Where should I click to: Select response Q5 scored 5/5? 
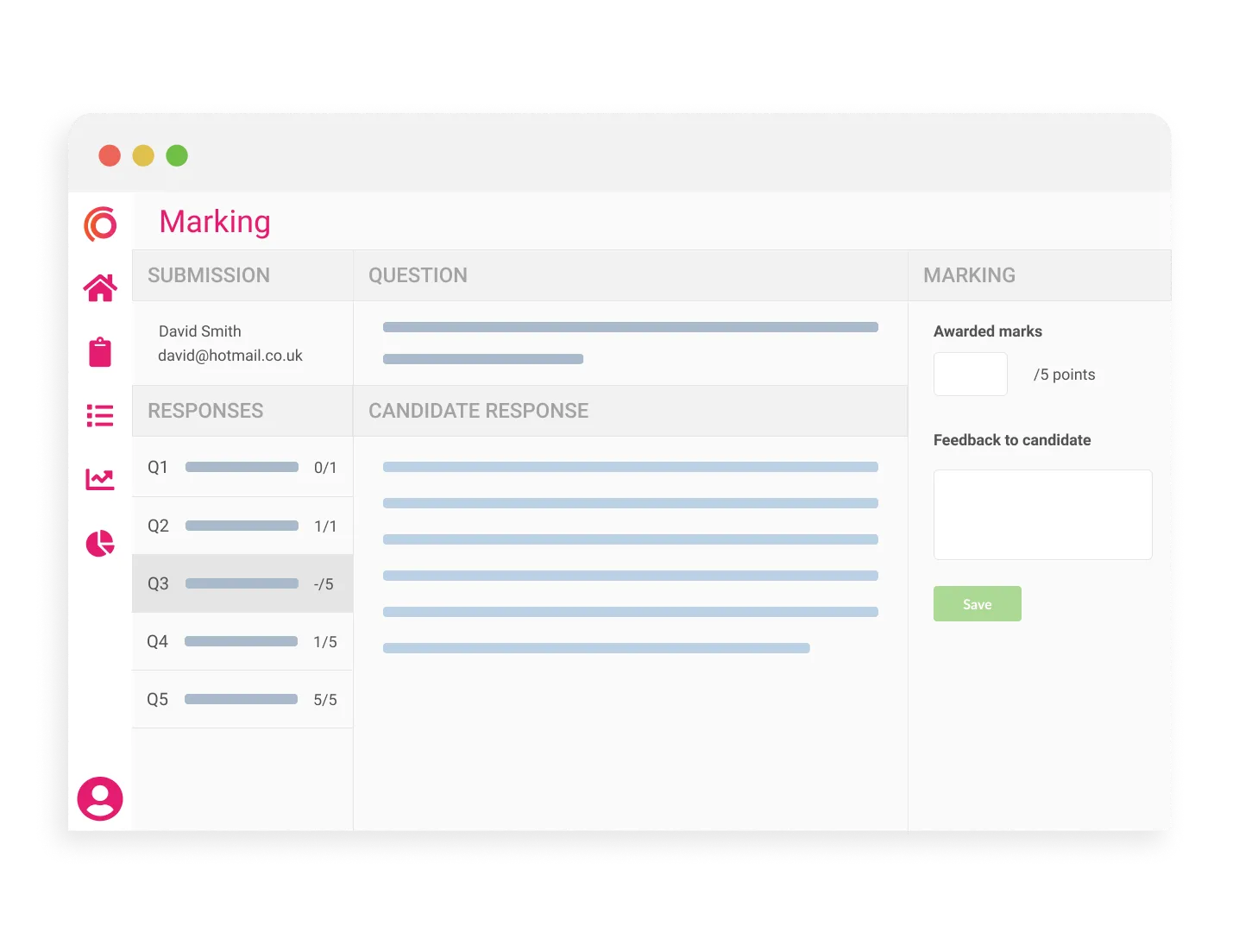pyautogui.click(x=242, y=699)
